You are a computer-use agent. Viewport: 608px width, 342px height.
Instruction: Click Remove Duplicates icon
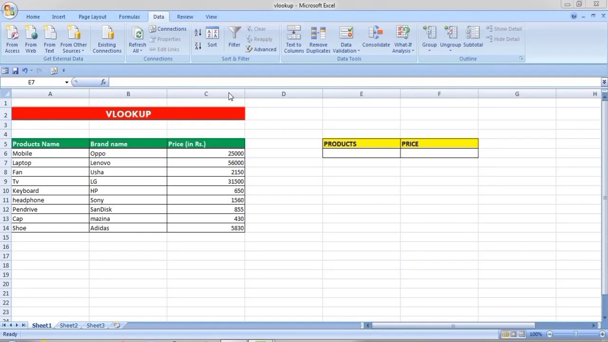[x=318, y=39]
